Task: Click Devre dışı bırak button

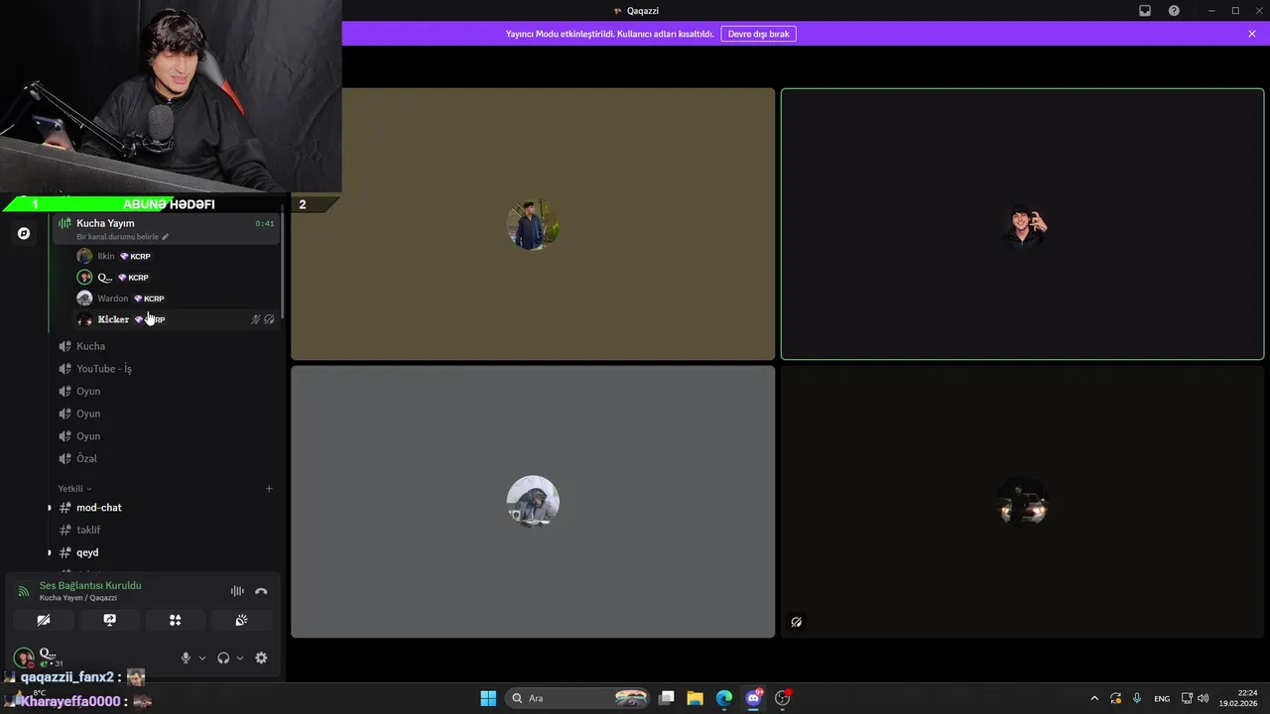Action: [x=759, y=34]
